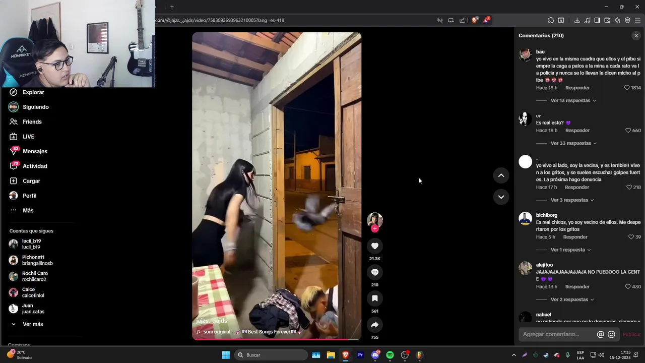This screenshot has height=363, width=645.
Task: Open the emoji picker in comment box
Action: tap(611, 334)
